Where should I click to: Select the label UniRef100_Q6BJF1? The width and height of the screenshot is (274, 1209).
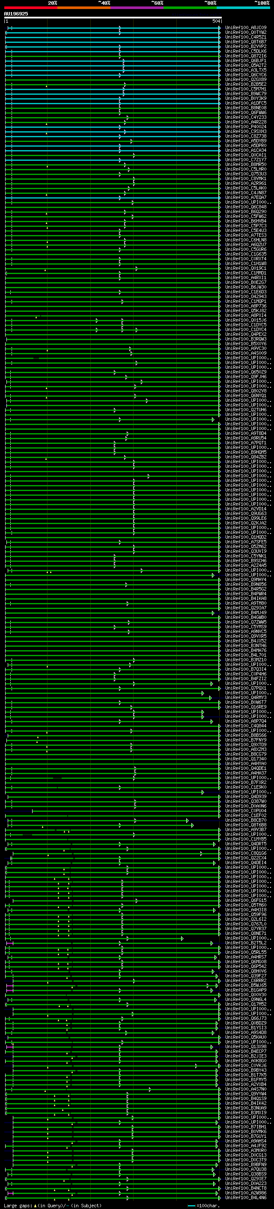point(245,60)
